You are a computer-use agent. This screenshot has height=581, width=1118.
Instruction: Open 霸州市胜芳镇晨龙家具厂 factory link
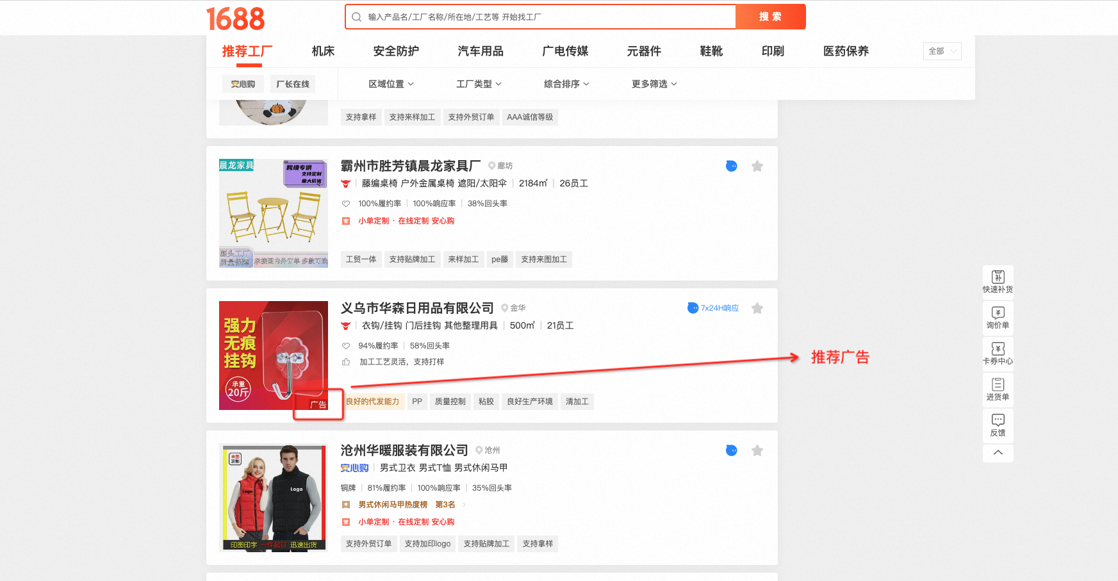tap(411, 166)
